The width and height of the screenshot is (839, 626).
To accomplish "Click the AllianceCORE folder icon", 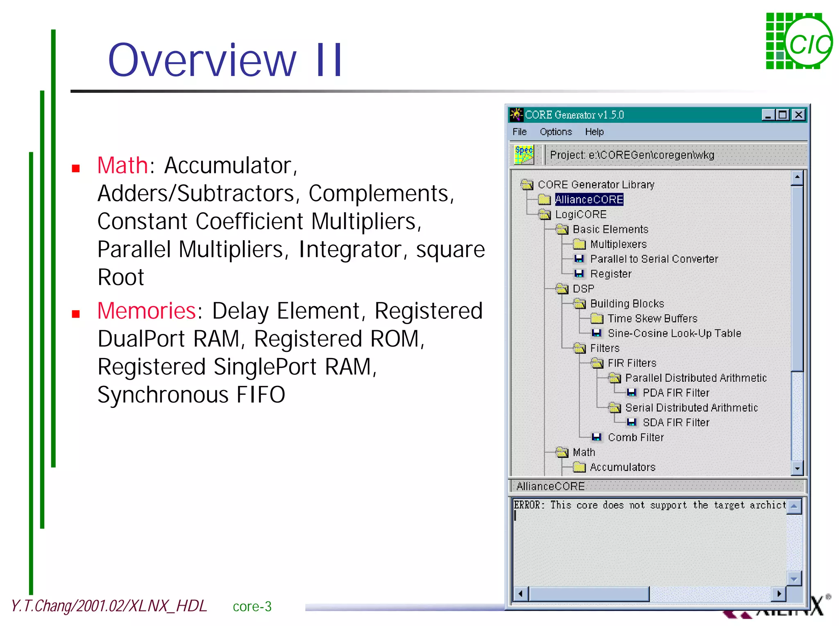I will 544,199.
